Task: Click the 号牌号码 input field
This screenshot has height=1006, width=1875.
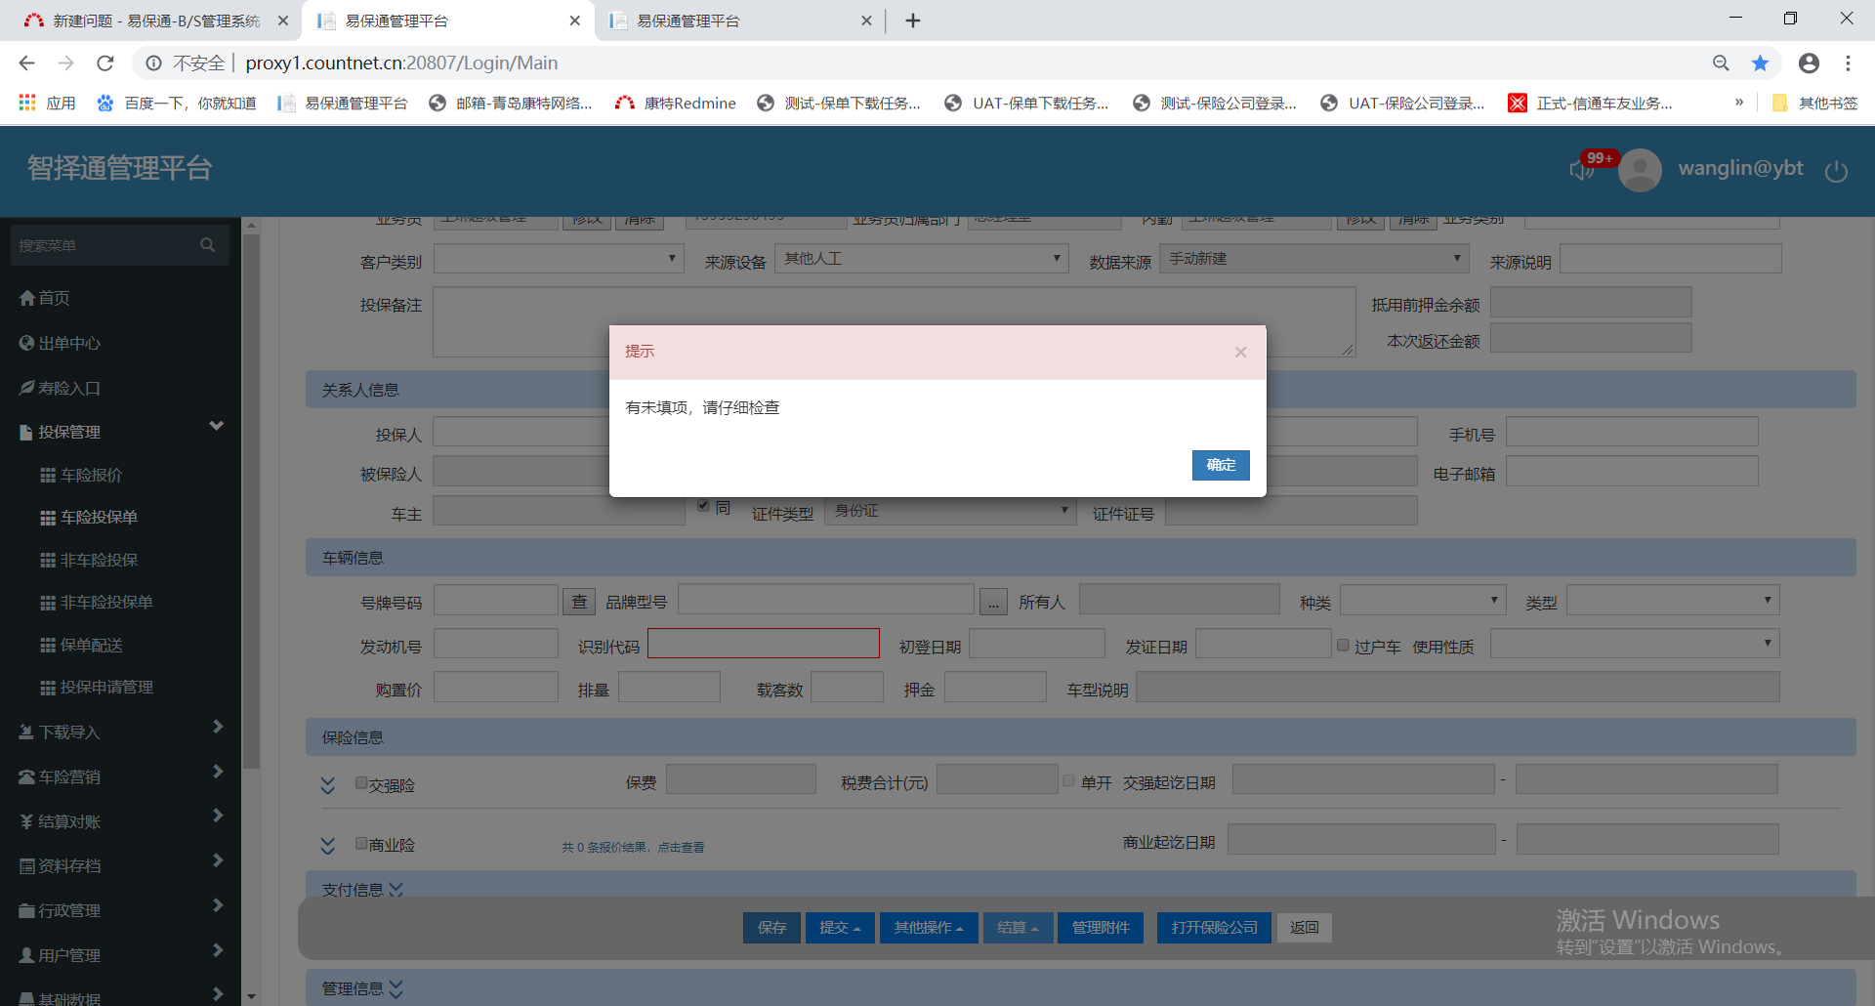Action: 496,601
